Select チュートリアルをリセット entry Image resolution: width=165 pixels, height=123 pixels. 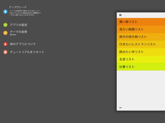pyautogui.click(x=27, y=52)
